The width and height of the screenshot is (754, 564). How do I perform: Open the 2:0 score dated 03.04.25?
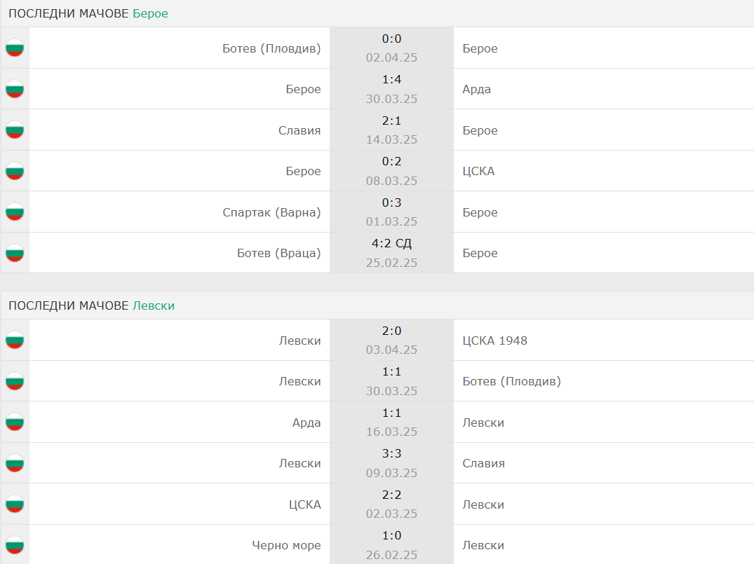pos(391,331)
